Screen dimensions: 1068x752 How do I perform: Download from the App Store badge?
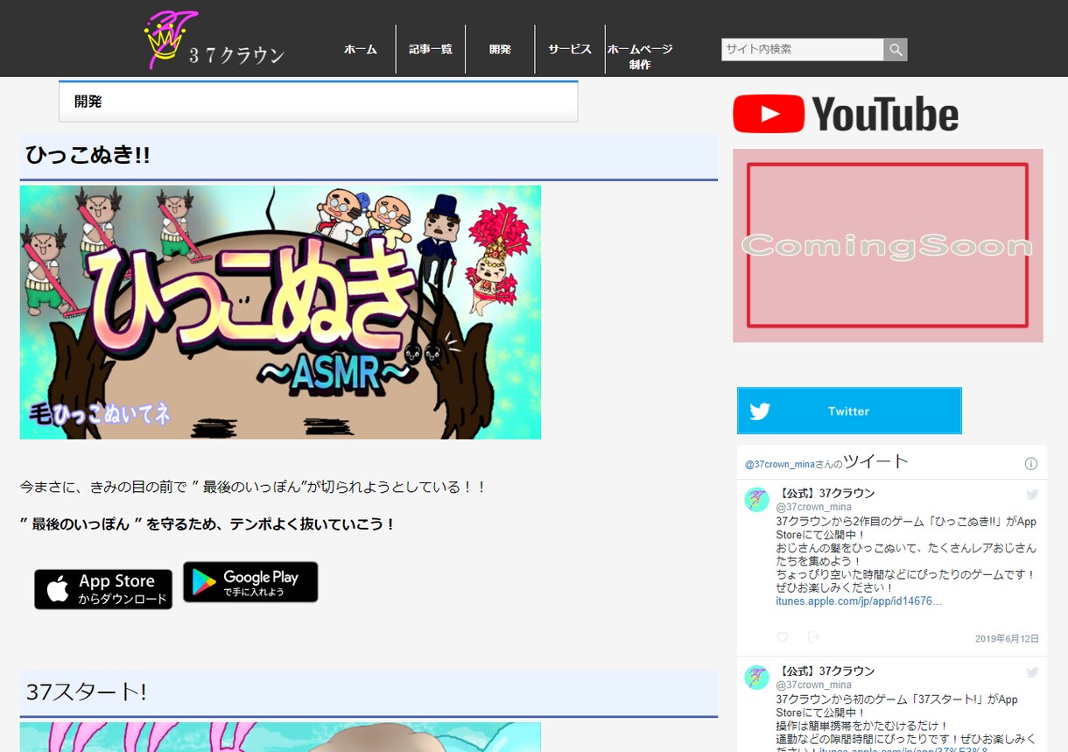click(103, 589)
